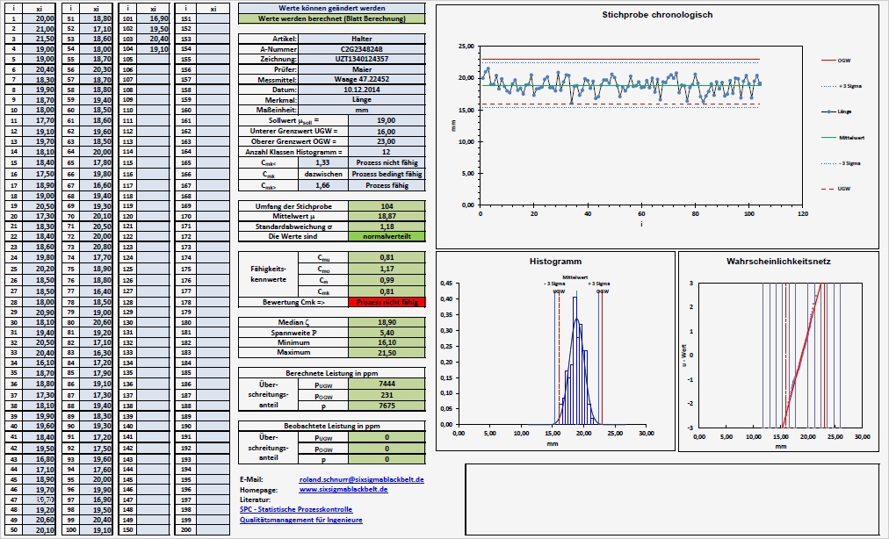889x539 pixels.
Task: Select the Messmittel field Waage 47.22452
Action: pos(361,79)
